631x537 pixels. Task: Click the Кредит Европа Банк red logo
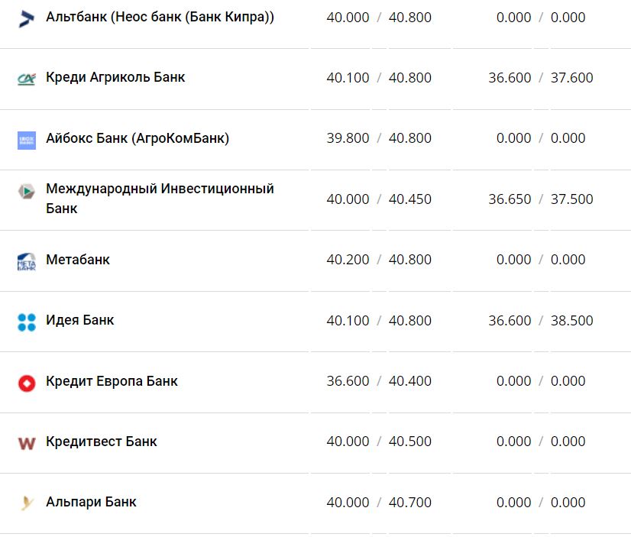(27, 383)
